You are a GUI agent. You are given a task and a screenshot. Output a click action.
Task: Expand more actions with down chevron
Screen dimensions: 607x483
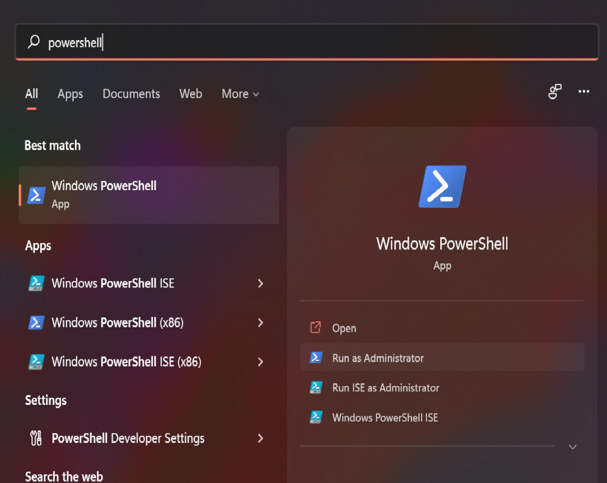(573, 447)
